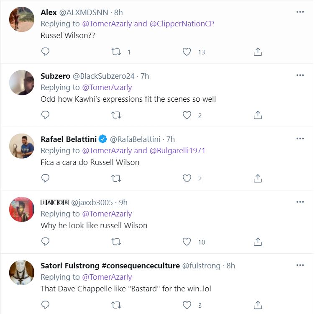
Task: Open the @Bulgarelli1971 mention link
Action: (177, 150)
